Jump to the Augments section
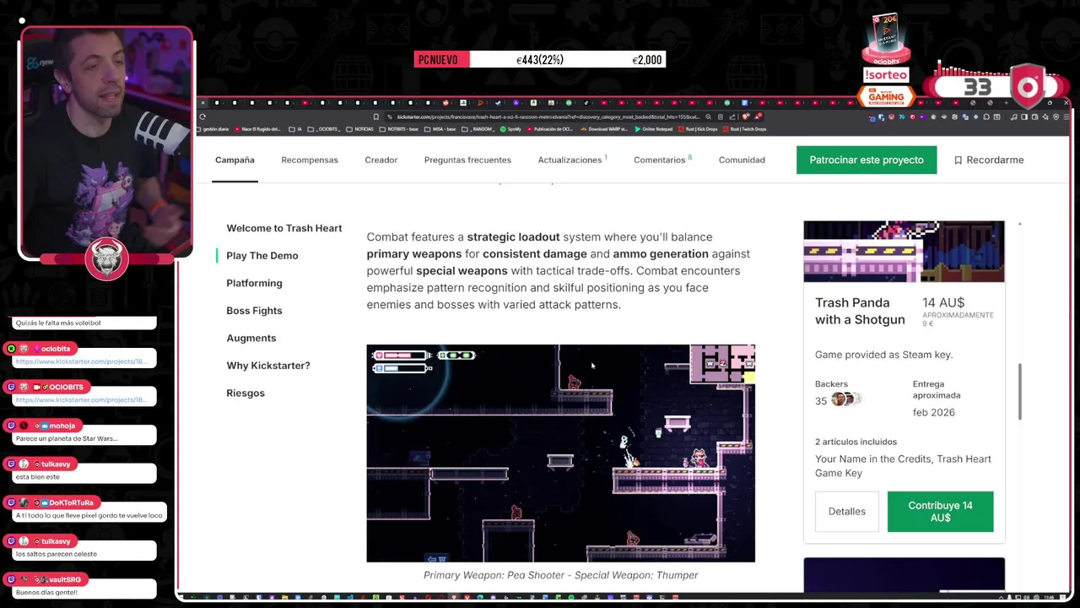The height and width of the screenshot is (608, 1080). click(x=251, y=338)
